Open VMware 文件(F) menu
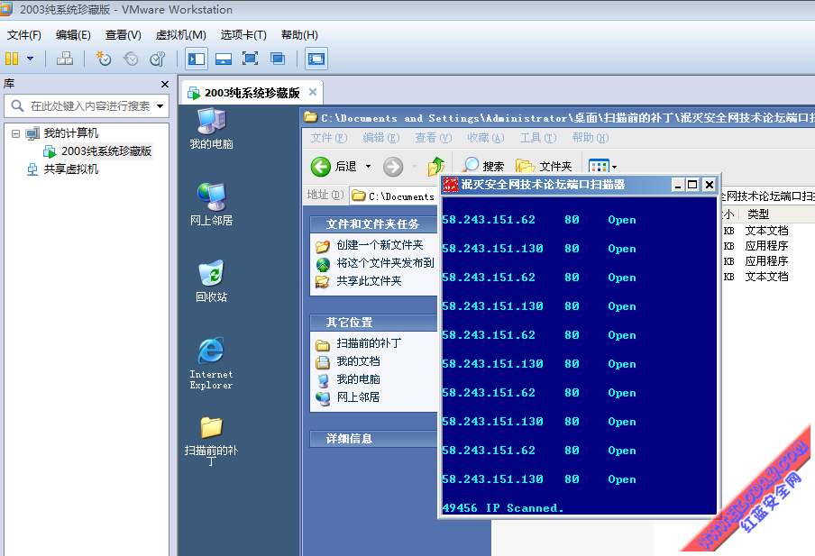The image size is (815, 556). pyautogui.click(x=24, y=35)
